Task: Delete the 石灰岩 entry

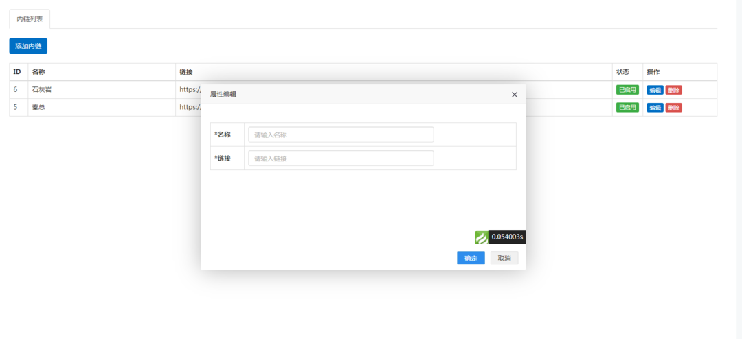Action: (x=673, y=90)
